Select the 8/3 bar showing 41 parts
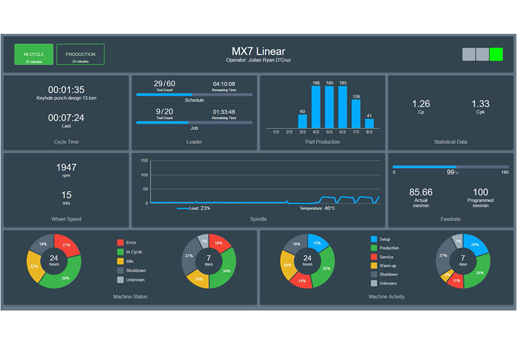This screenshot has width=517, height=344. point(369,123)
